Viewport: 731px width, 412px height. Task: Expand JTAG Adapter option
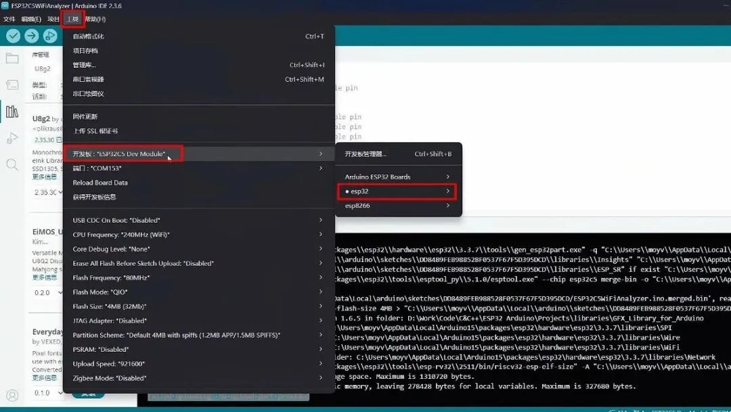pyautogui.click(x=198, y=321)
